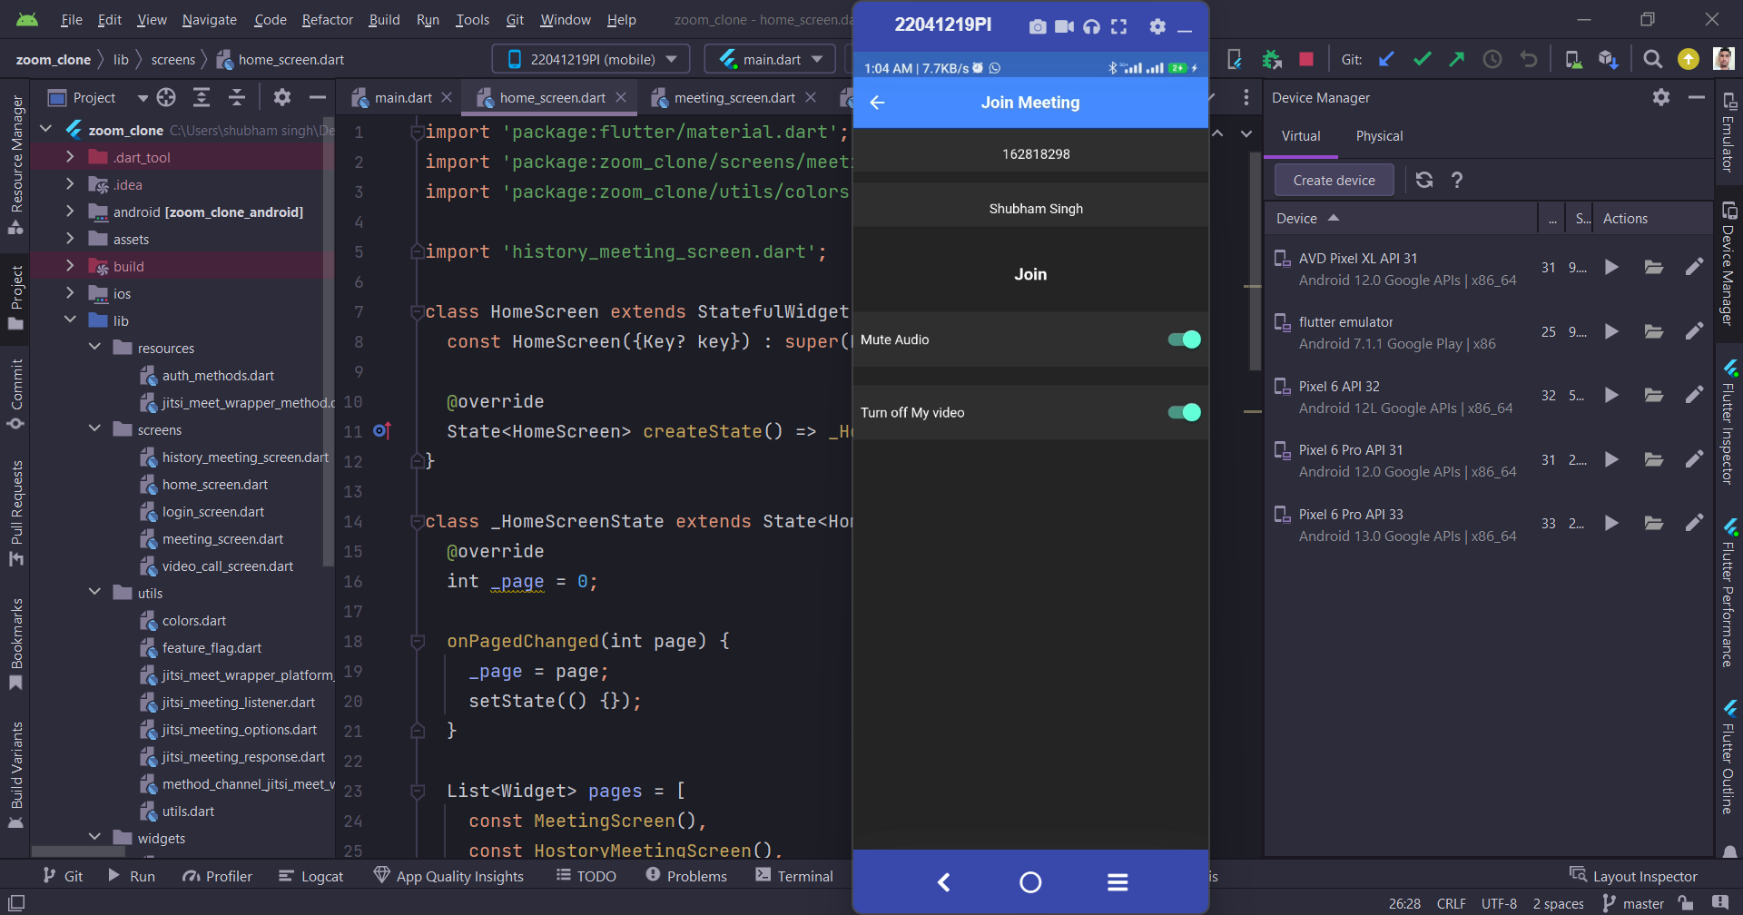Select the Physical devices tab

click(x=1379, y=136)
